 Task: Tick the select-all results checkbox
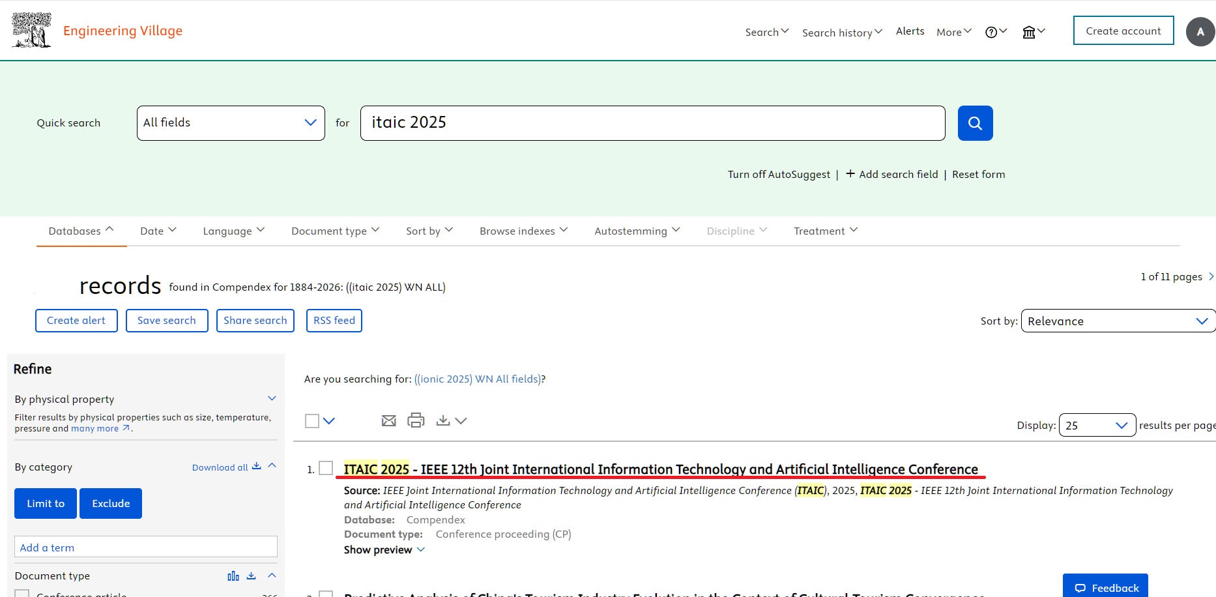(312, 421)
